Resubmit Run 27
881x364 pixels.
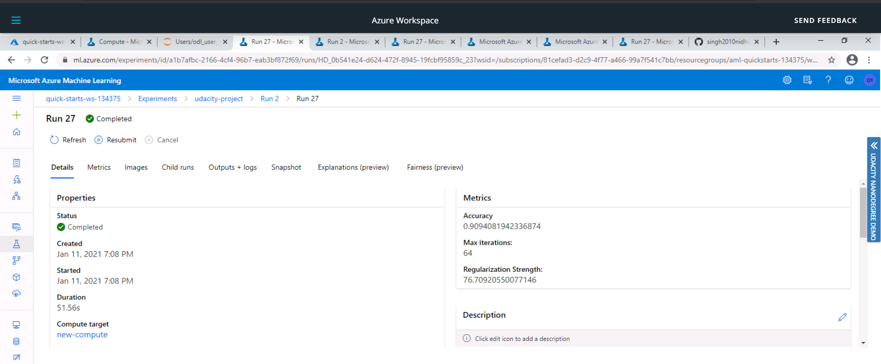pyautogui.click(x=115, y=140)
